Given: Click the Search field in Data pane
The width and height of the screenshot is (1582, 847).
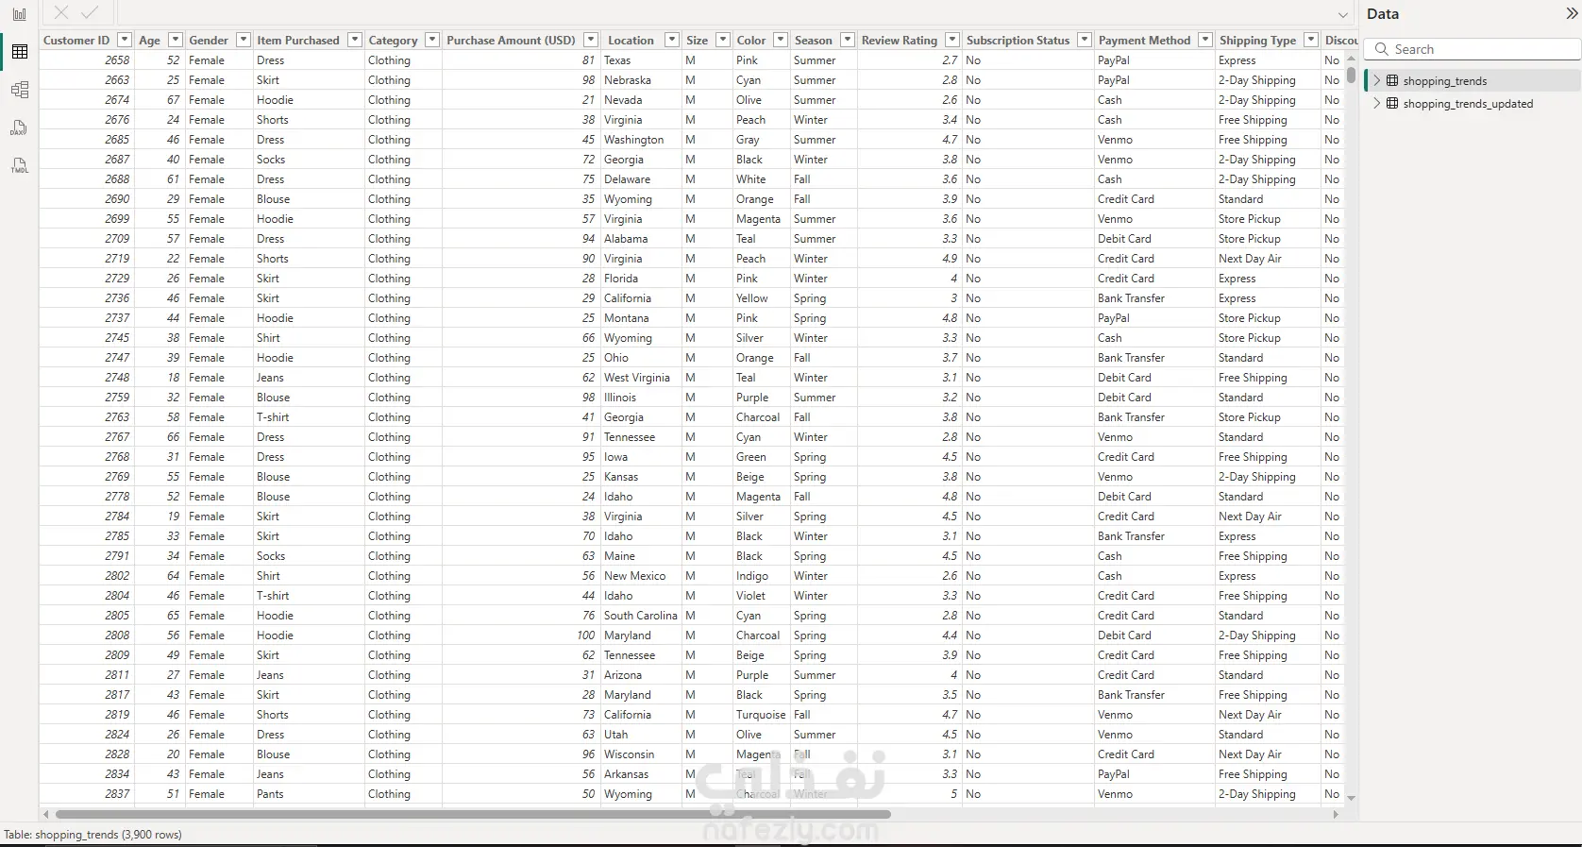Looking at the screenshot, I should point(1473,49).
